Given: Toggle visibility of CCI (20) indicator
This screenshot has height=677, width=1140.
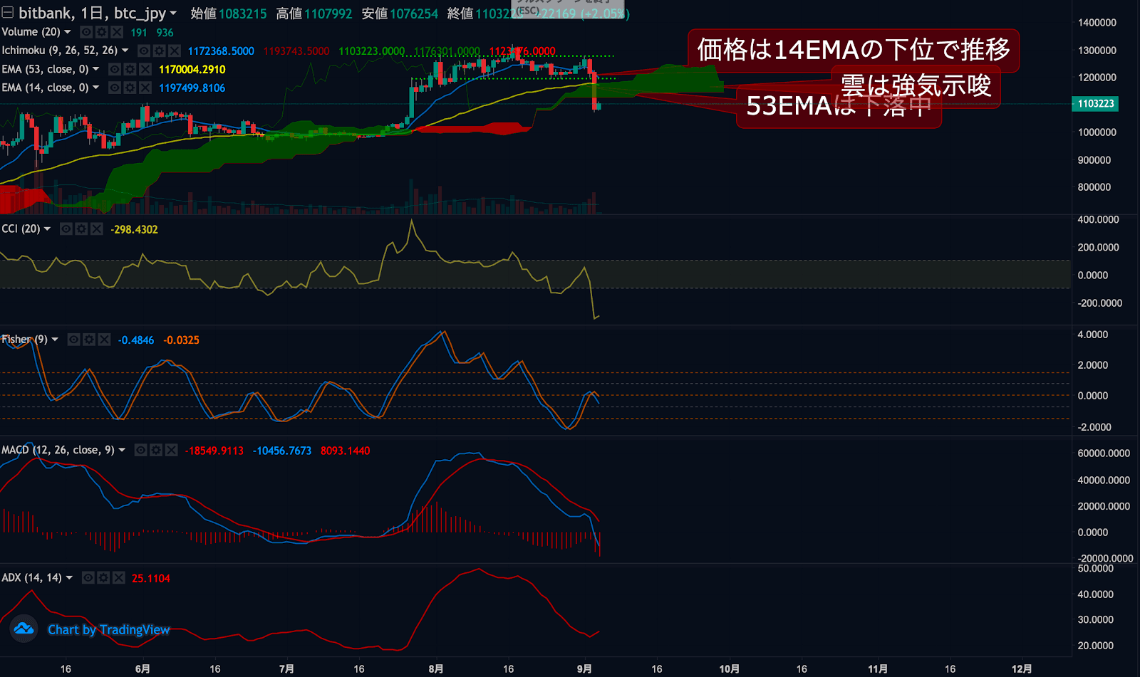Looking at the screenshot, I should coord(66,229).
